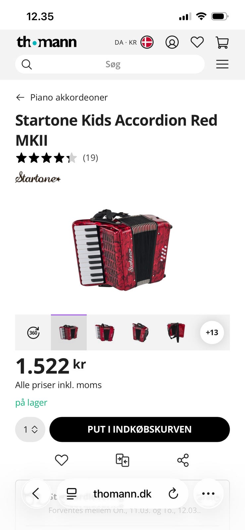This screenshot has width=245, height=530.
Task: Open the browser three-dot more menu
Action: [x=208, y=494]
